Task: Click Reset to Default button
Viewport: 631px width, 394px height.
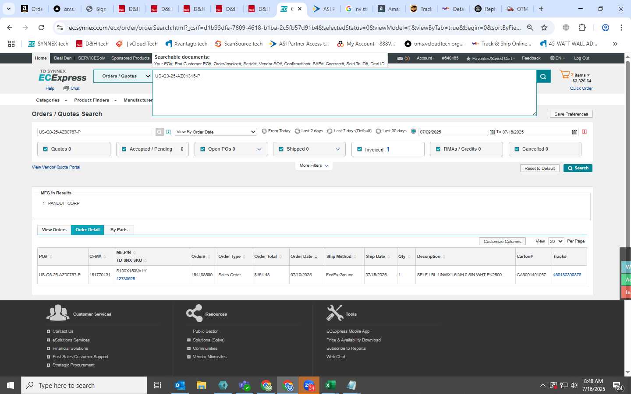Action: [x=540, y=168]
